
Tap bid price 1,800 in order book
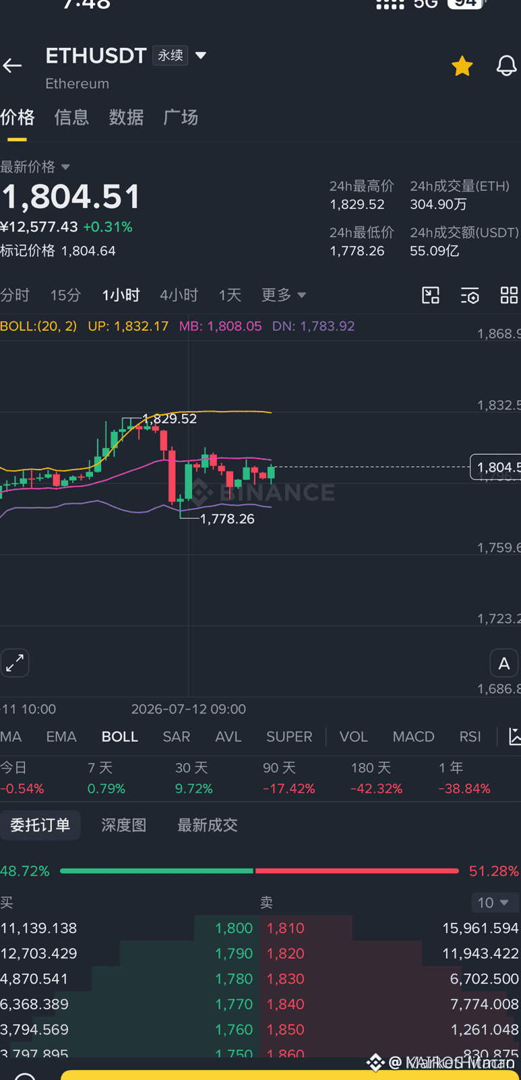pyautogui.click(x=234, y=928)
